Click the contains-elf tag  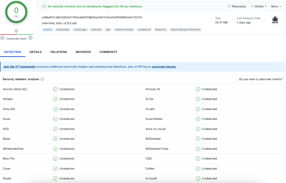144,30
